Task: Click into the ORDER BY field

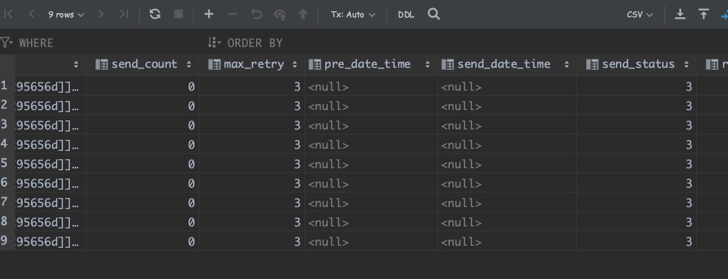Action: point(415,43)
